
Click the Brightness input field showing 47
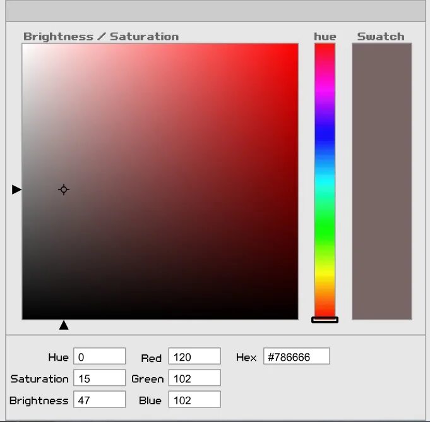100,399
